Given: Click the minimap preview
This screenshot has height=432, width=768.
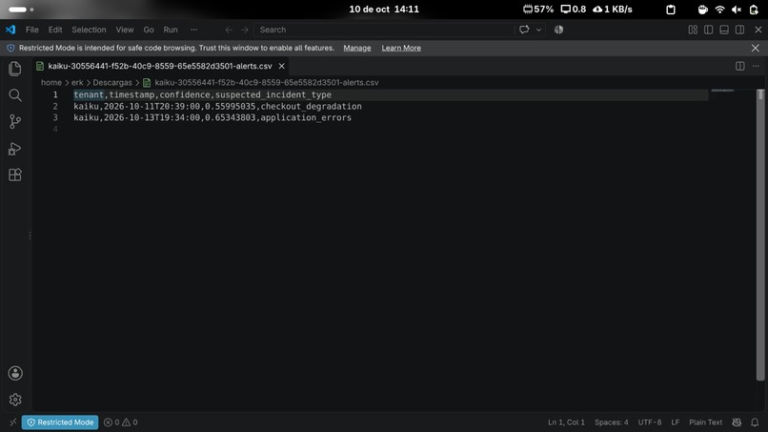Looking at the screenshot, I should click(x=722, y=91).
